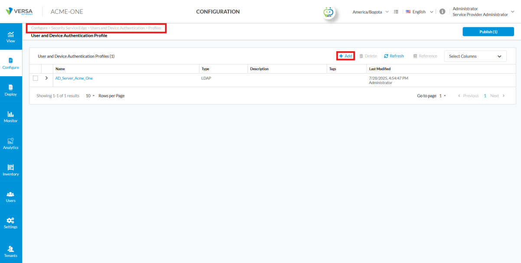Select page number 1 in pagination

point(485,96)
